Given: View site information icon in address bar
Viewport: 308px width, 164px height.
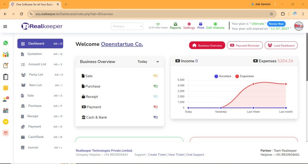Looking at the screenshot, I should (x=31, y=14).
